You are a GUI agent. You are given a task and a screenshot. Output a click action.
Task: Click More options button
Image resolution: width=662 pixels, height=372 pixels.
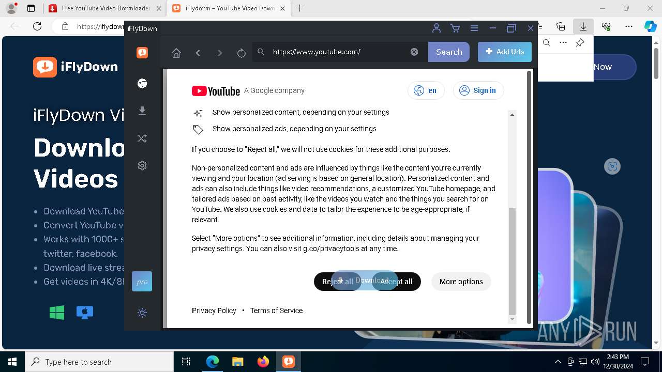tap(461, 282)
